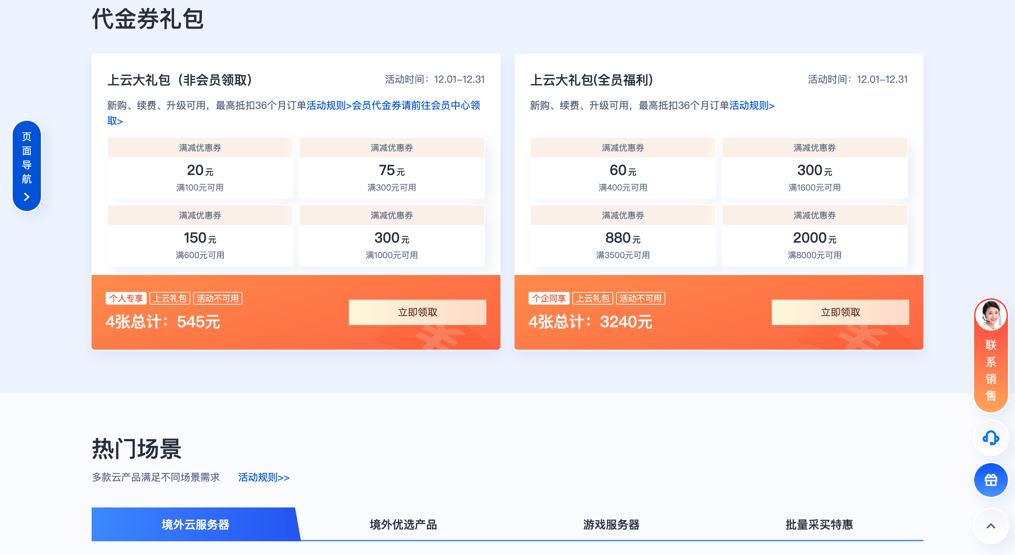Switch to the 游戏服务器 tab
The width and height of the screenshot is (1015, 555).
click(x=611, y=524)
